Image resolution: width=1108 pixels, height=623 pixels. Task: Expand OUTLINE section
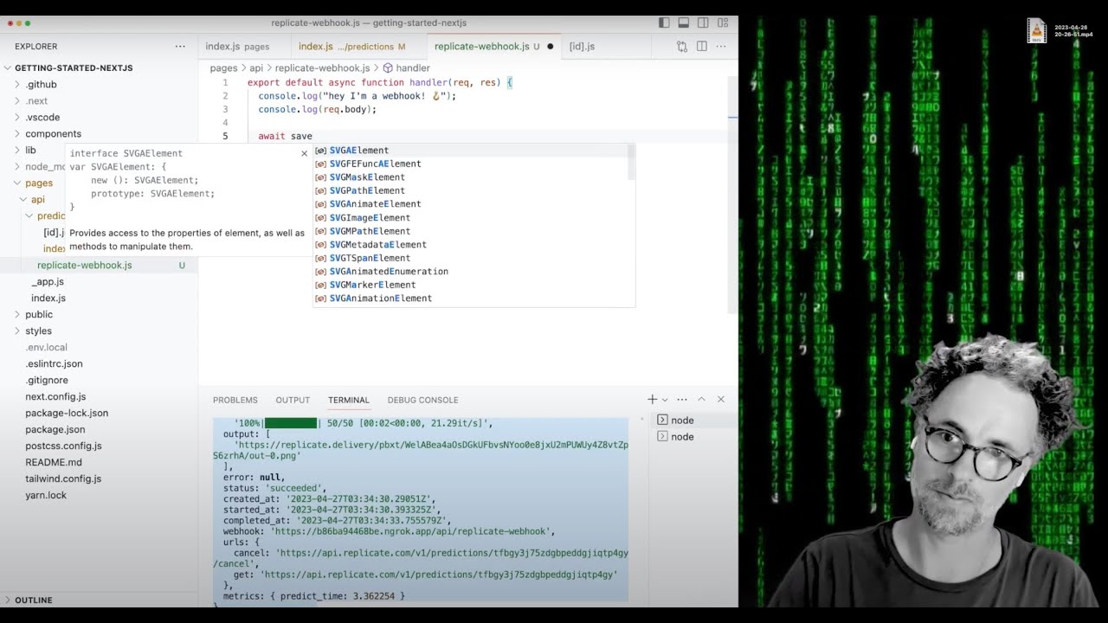click(99, 600)
